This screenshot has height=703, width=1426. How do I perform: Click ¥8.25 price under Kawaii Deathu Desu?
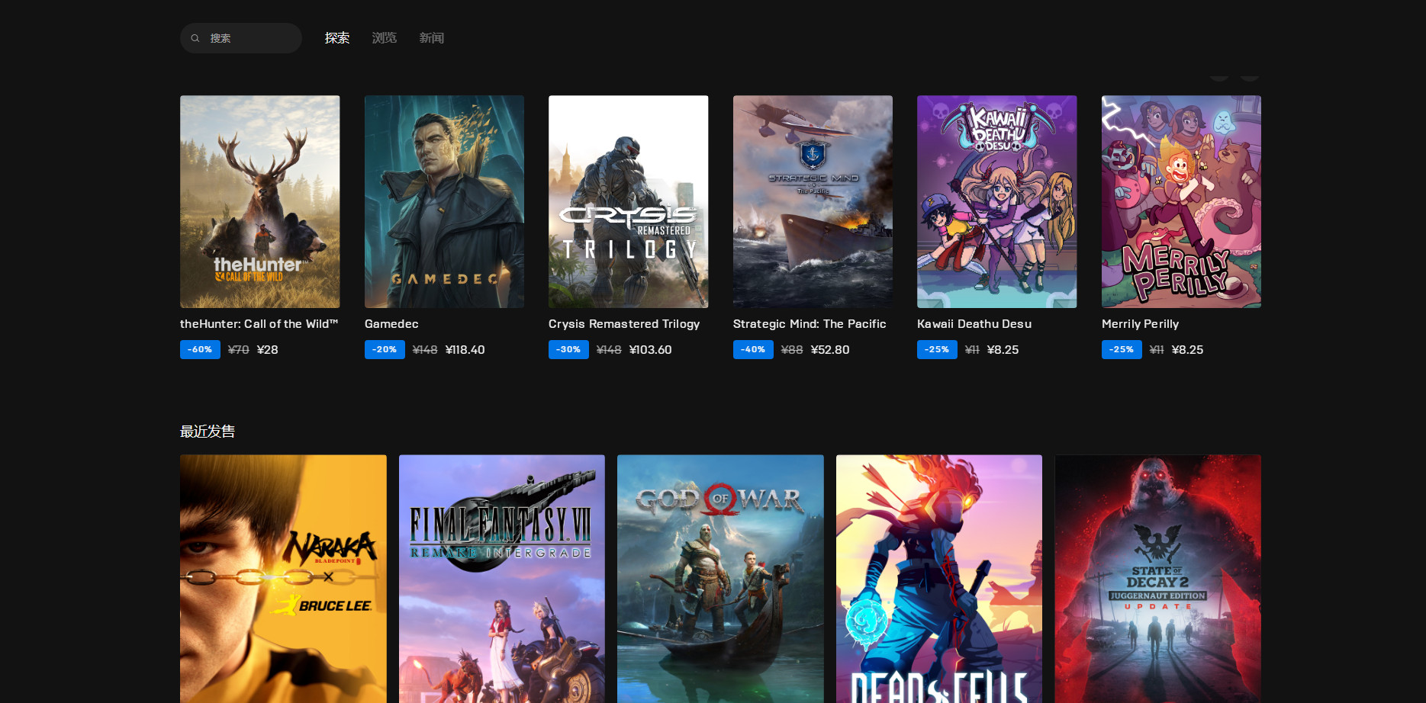click(x=1003, y=350)
